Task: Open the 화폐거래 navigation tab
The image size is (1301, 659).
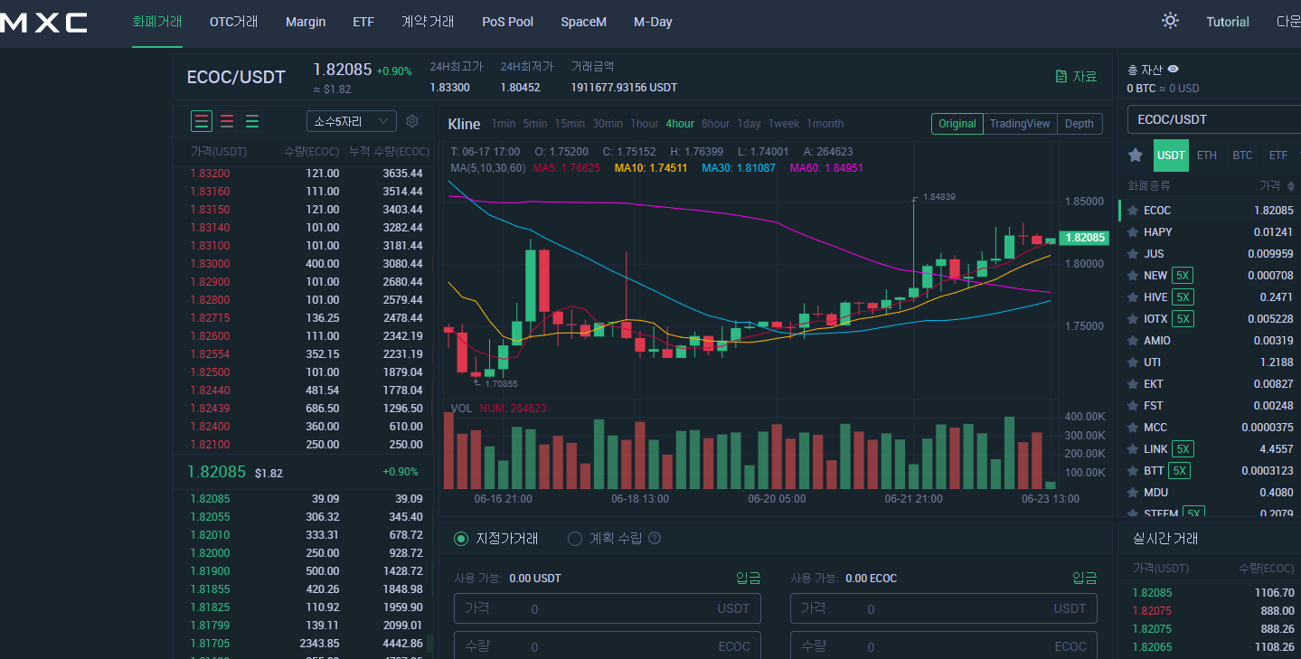Action: click(156, 22)
